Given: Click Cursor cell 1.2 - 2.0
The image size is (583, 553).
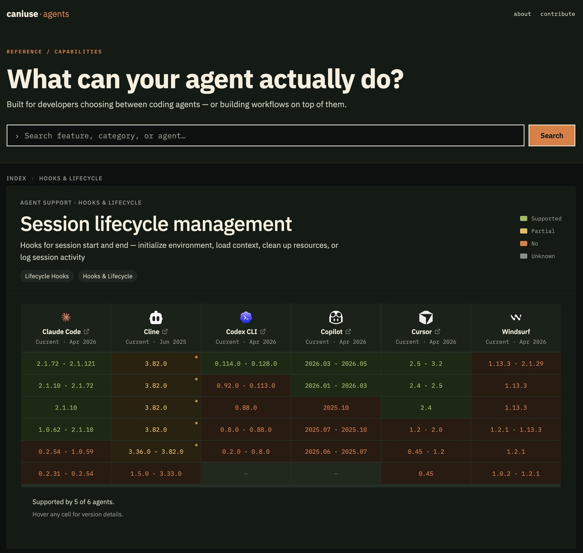Looking at the screenshot, I should 426,430.
